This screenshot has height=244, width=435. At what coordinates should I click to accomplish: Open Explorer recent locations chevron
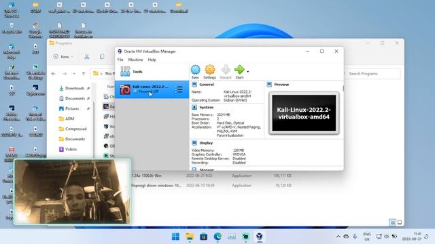tap(74, 74)
